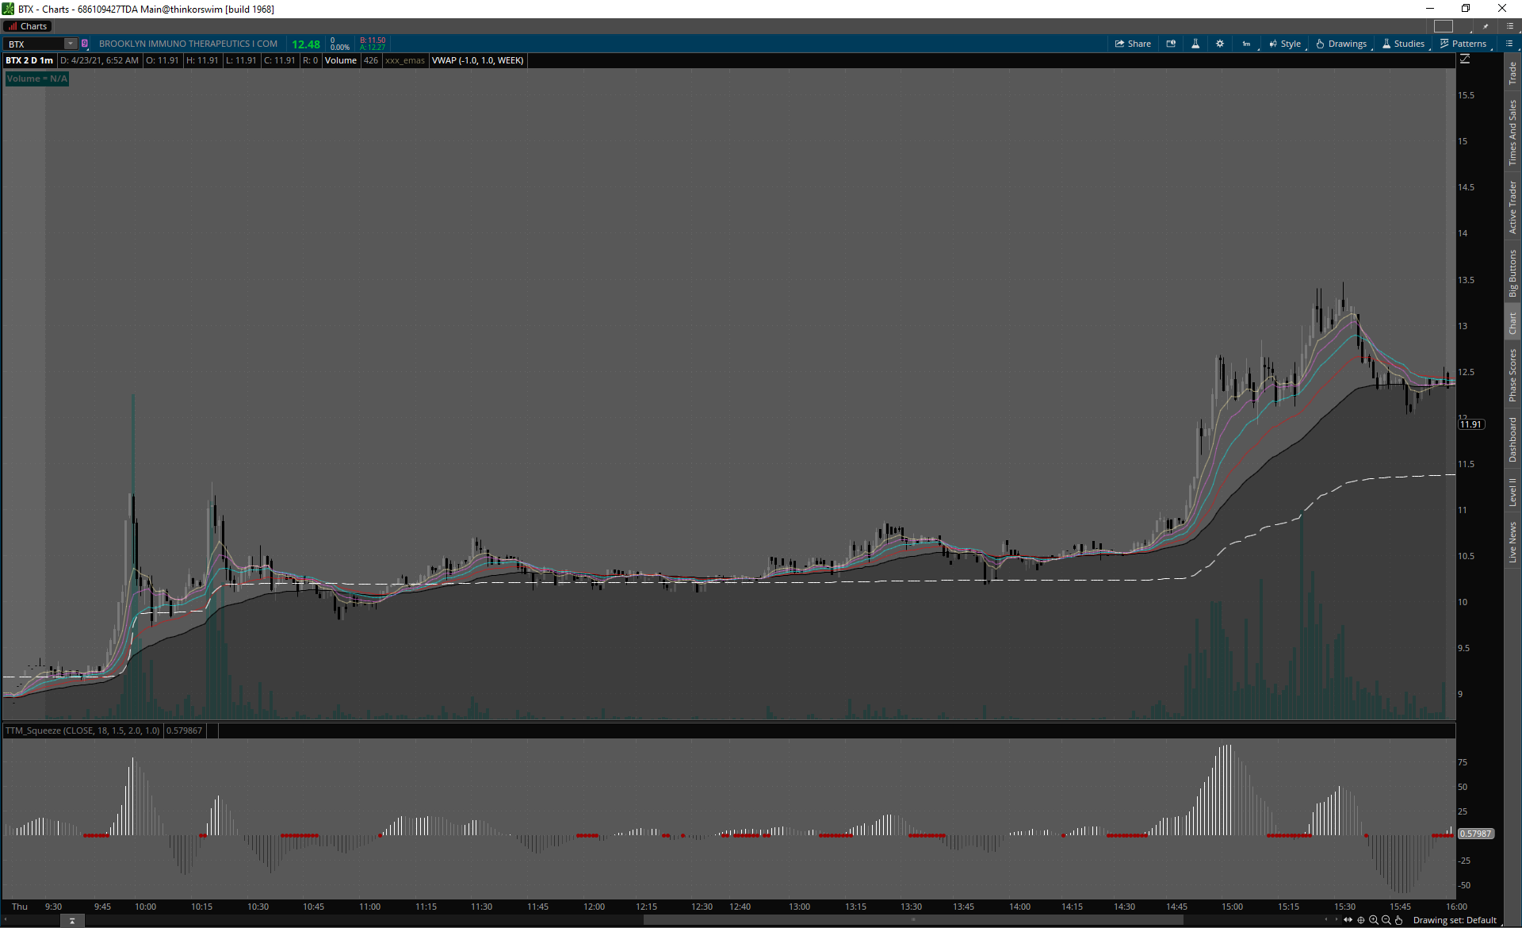Click the flask icon next to Share

pos(1195,44)
